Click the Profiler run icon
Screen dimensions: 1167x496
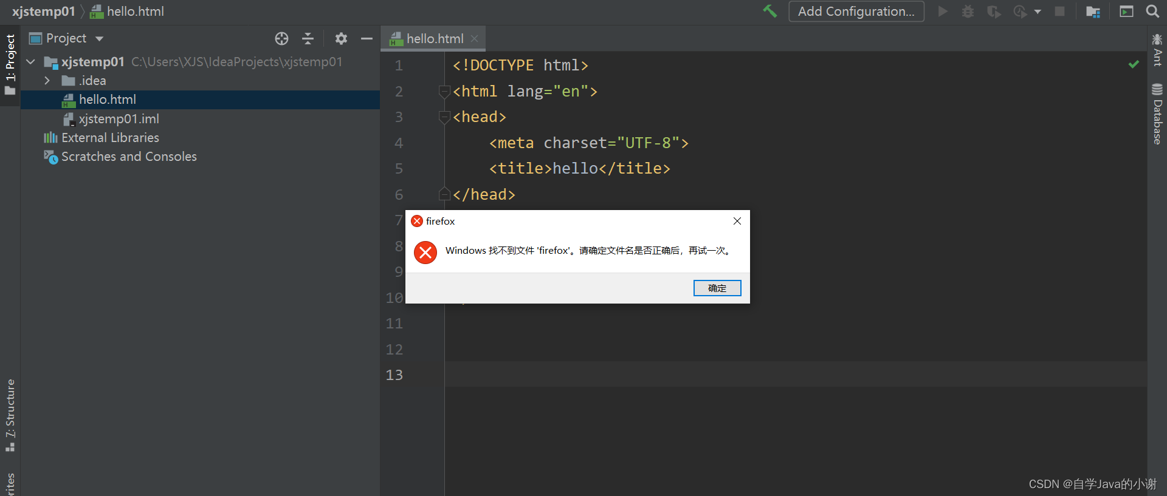click(1020, 12)
